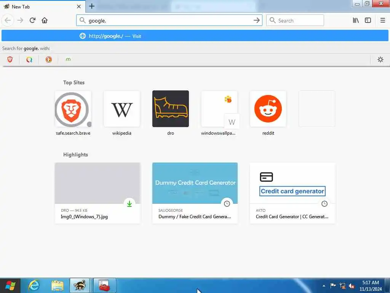This screenshot has width=390, height=293.
Task: Click the empty top site placeholder tile
Action: tap(317, 109)
